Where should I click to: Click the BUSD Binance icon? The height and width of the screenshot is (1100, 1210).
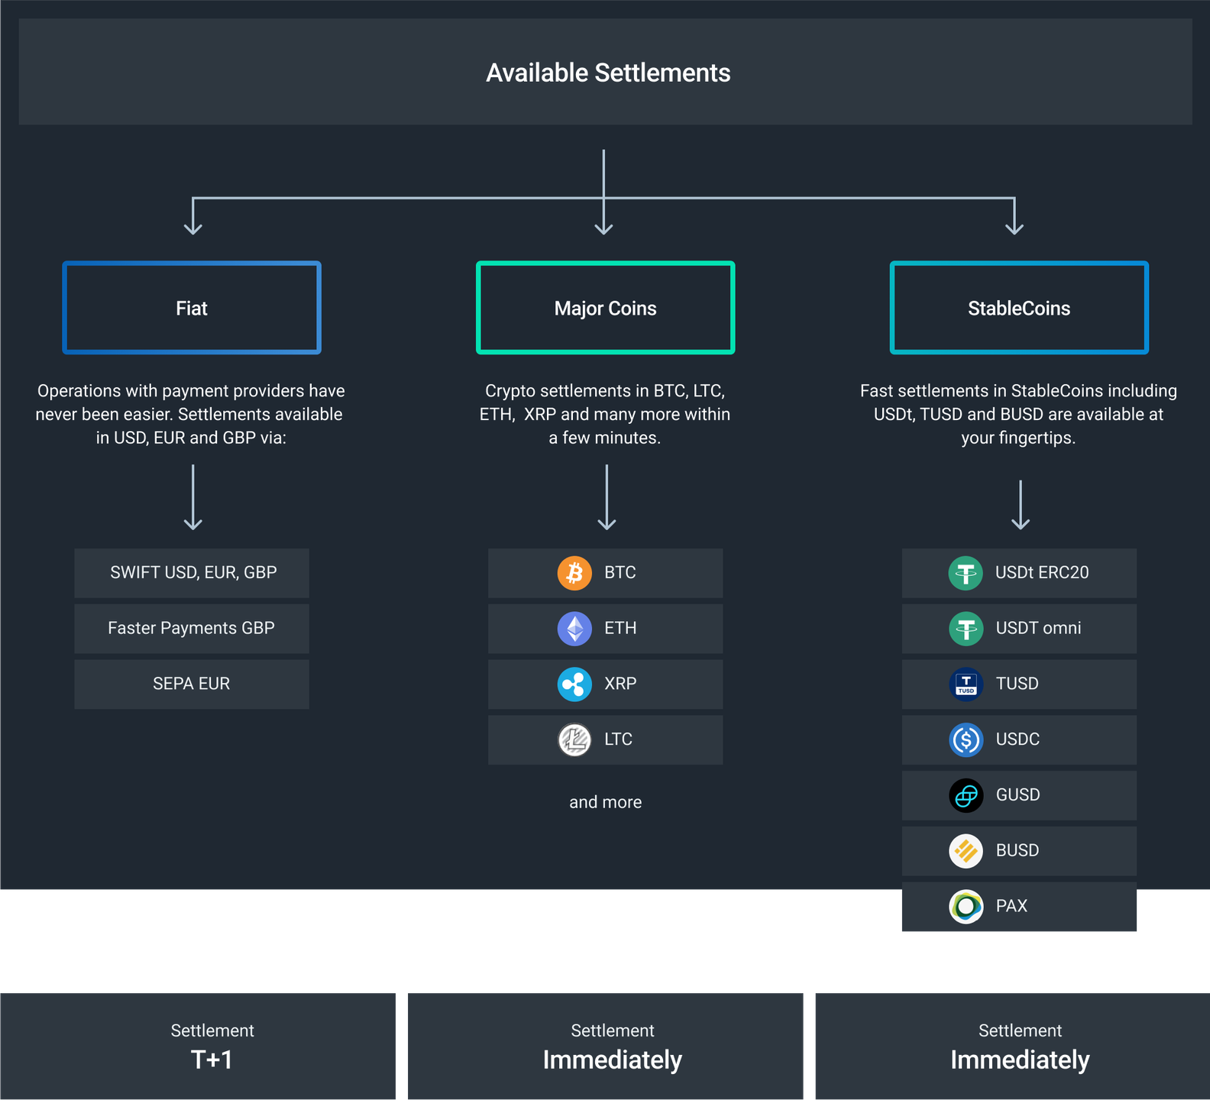click(966, 851)
